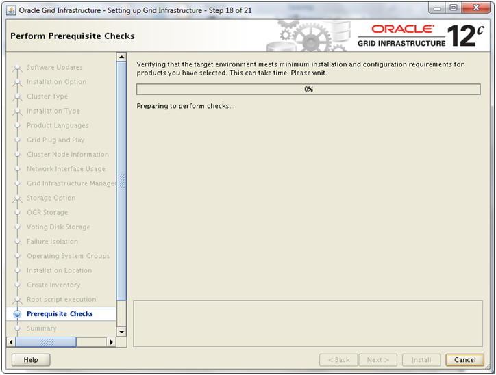Screen dimensions: 496x375
Task: Click the Cancel button
Action: [x=464, y=360]
